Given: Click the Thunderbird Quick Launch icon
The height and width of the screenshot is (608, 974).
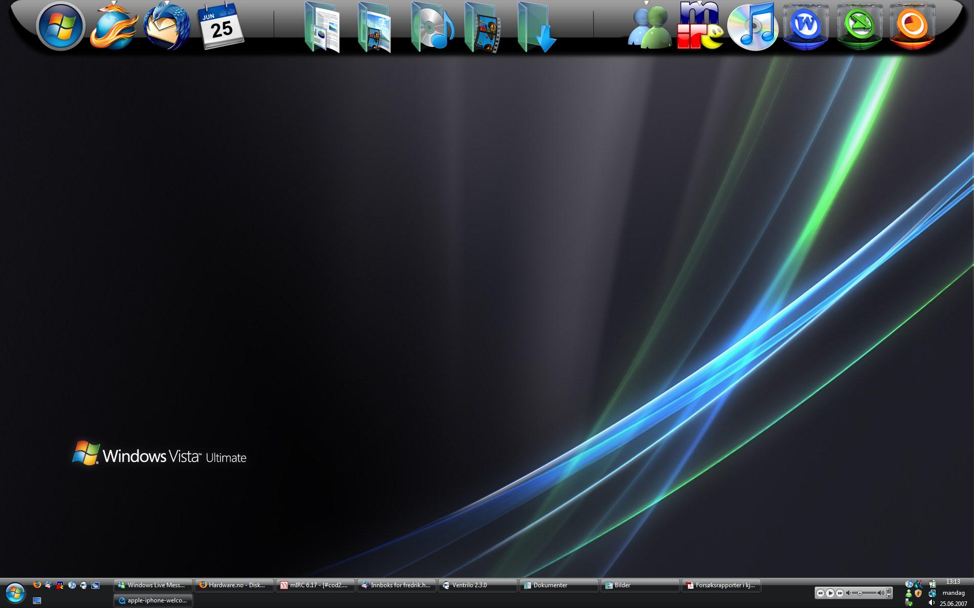Looking at the screenshot, I should coord(49,585).
